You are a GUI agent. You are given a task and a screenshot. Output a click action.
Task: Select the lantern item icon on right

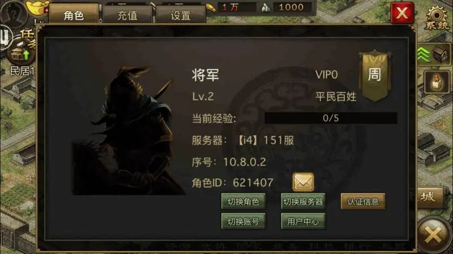(437, 82)
